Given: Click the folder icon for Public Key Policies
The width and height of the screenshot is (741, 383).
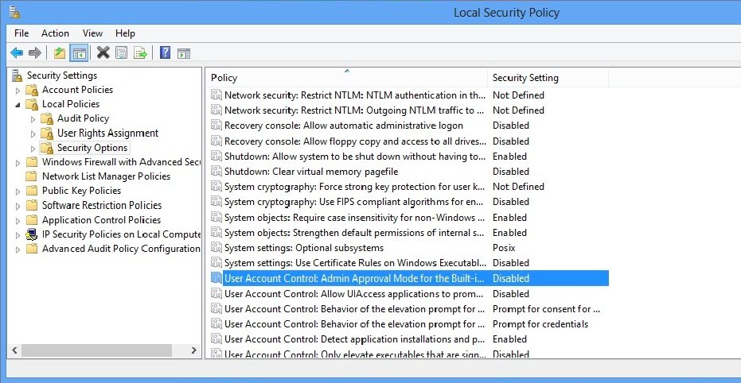Looking at the screenshot, I should pyautogui.click(x=32, y=191).
